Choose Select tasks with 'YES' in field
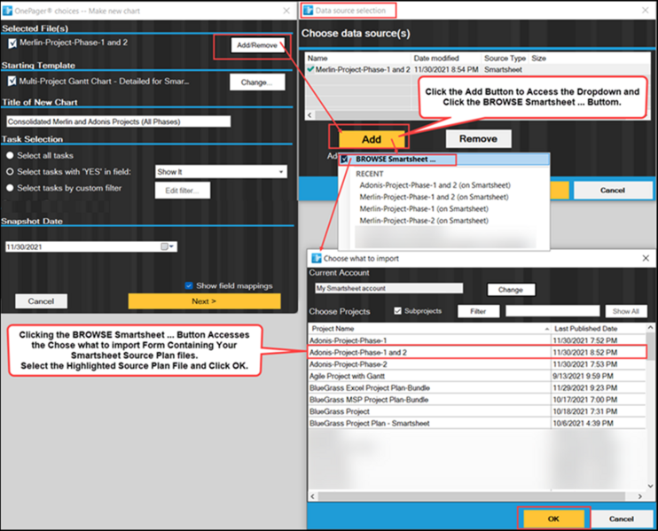The width and height of the screenshot is (658, 531). point(10,172)
